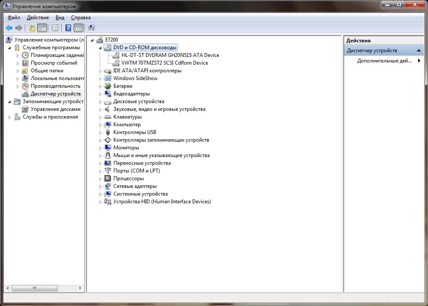This screenshot has height=306, width=428.
Task: Click the HL-DT-ST DVDRAM drive icon
Action: click(x=116, y=55)
